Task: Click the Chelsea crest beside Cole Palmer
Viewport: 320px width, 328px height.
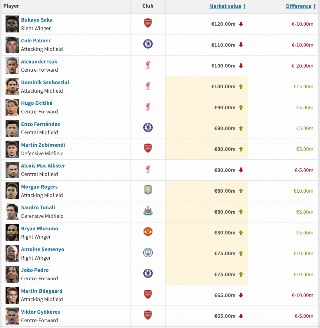Action: (148, 44)
